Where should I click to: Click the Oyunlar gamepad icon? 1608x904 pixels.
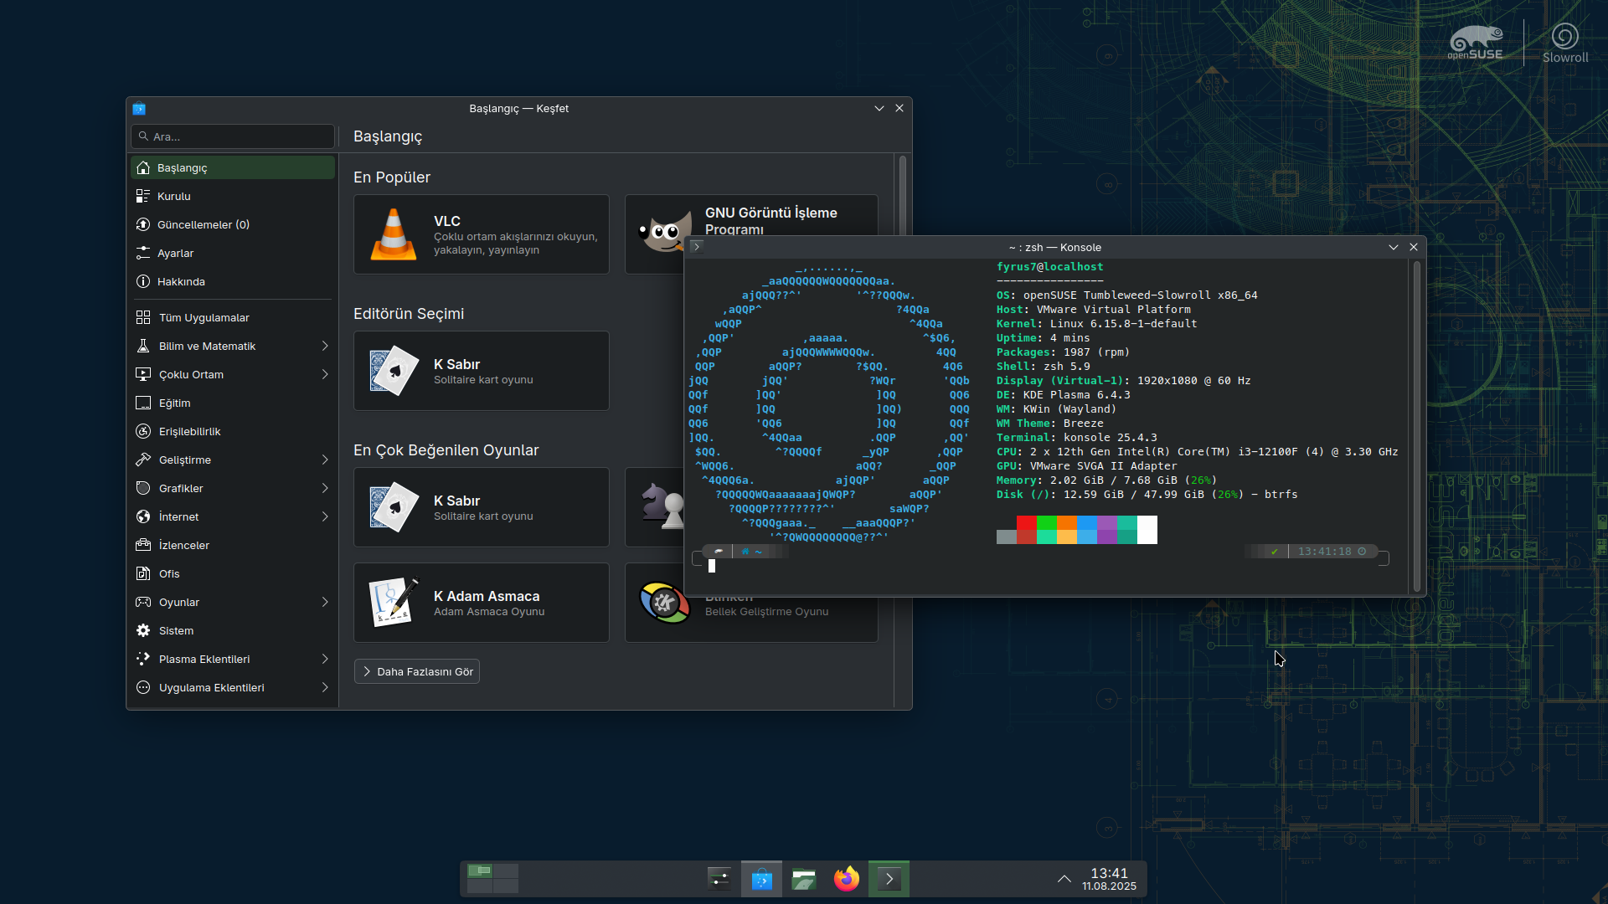point(143,602)
